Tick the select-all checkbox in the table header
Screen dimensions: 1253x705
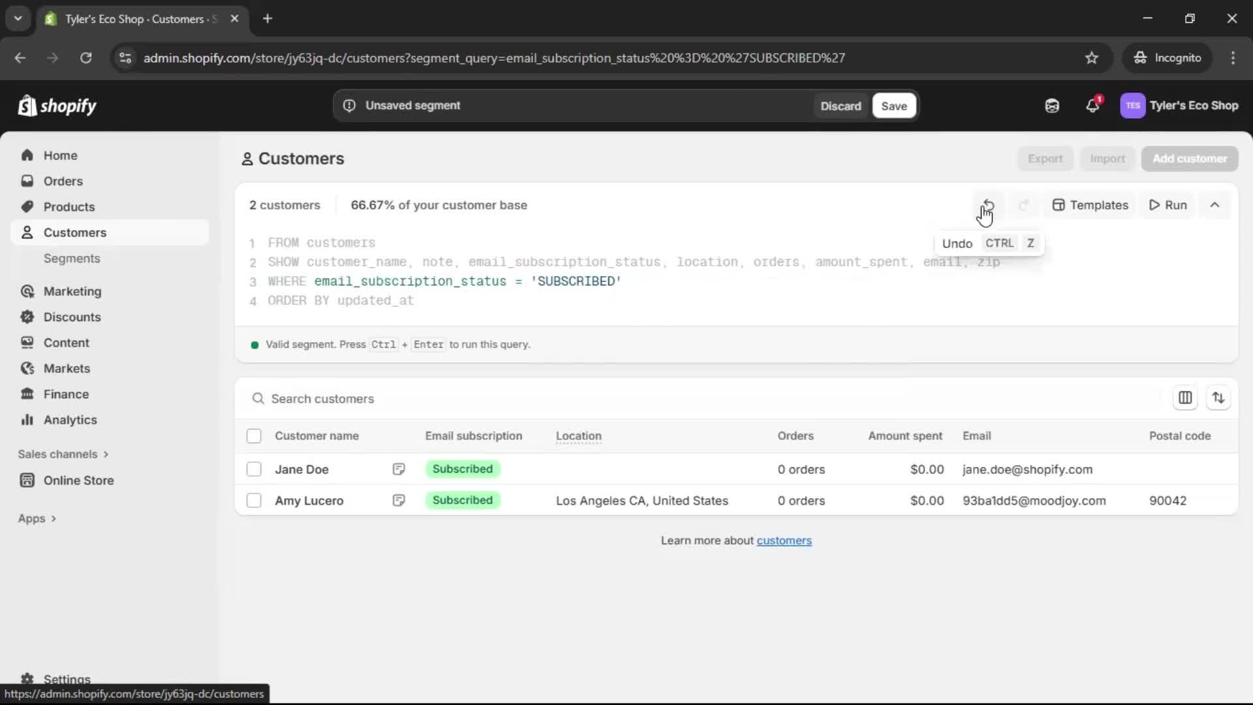pos(254,435)
